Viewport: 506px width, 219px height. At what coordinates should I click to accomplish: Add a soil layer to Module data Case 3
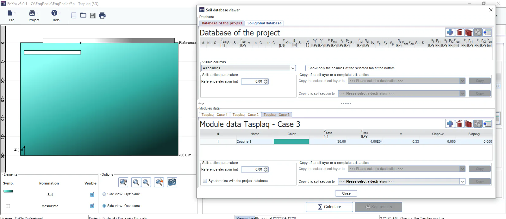(450, 124)
